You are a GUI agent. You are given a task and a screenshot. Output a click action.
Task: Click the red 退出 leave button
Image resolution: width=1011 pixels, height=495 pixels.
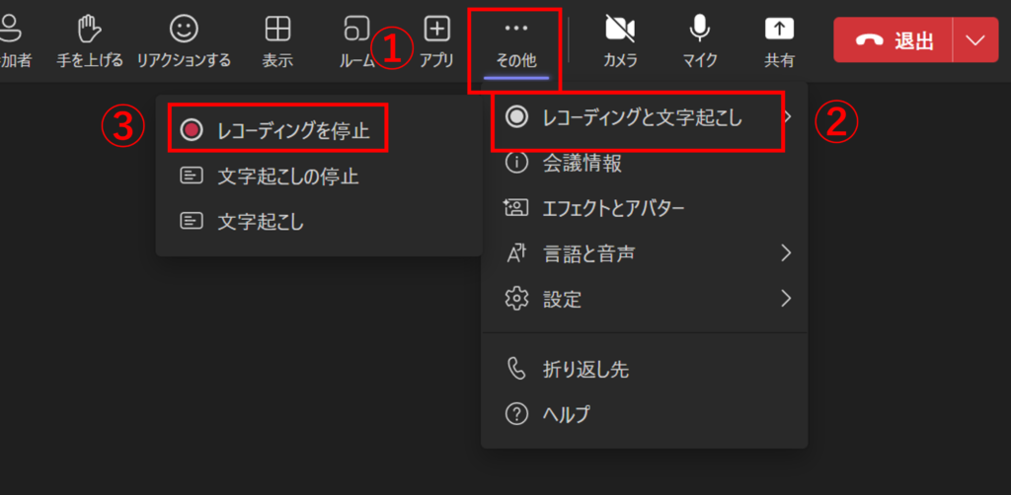[x=893, y=40]
